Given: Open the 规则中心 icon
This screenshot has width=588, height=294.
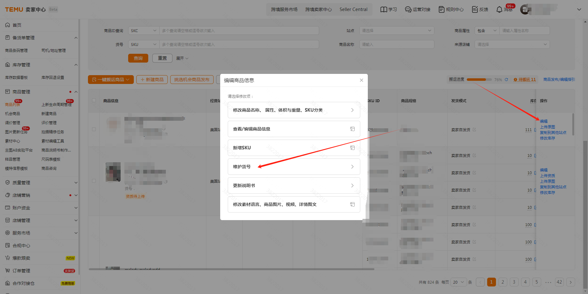Looking at the screenshot, I should (x=441, y=9).
